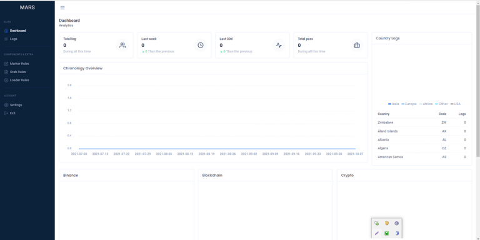Click the purple feather tray icon
The image size is (480, 240).
point(376,233)
